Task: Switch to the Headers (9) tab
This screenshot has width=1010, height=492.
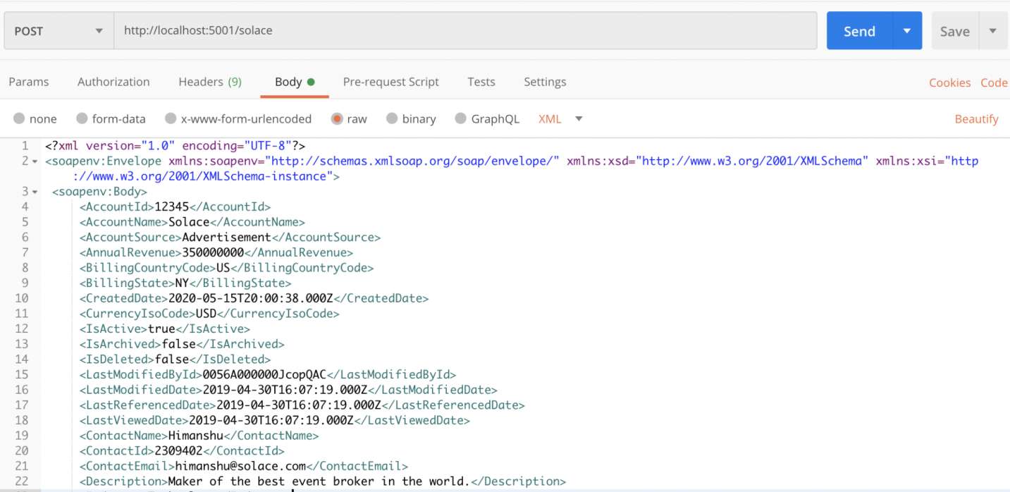Action: pos(209,82)
